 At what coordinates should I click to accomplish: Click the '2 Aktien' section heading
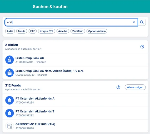(x=12, y=45)
